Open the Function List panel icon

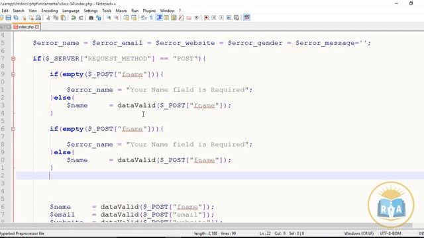pos(181,18)
